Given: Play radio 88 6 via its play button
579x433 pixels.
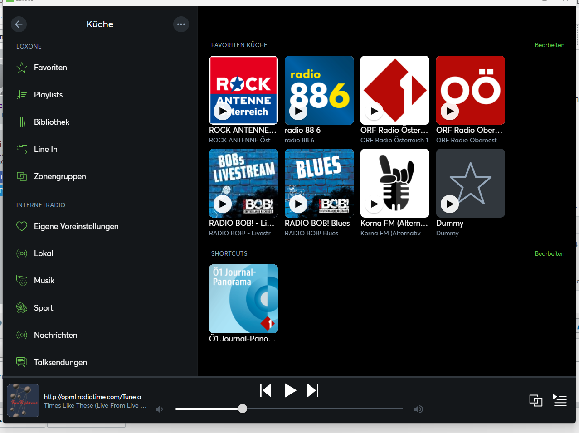Looking at the screenshot, I should point(298,111).
